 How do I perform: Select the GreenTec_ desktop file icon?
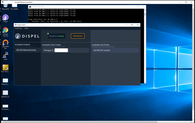pyautogui.click(x=5, y=81)
